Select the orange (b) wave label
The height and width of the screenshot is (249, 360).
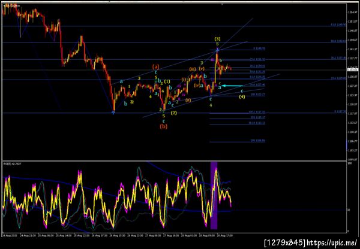click(x=163, y=126)
